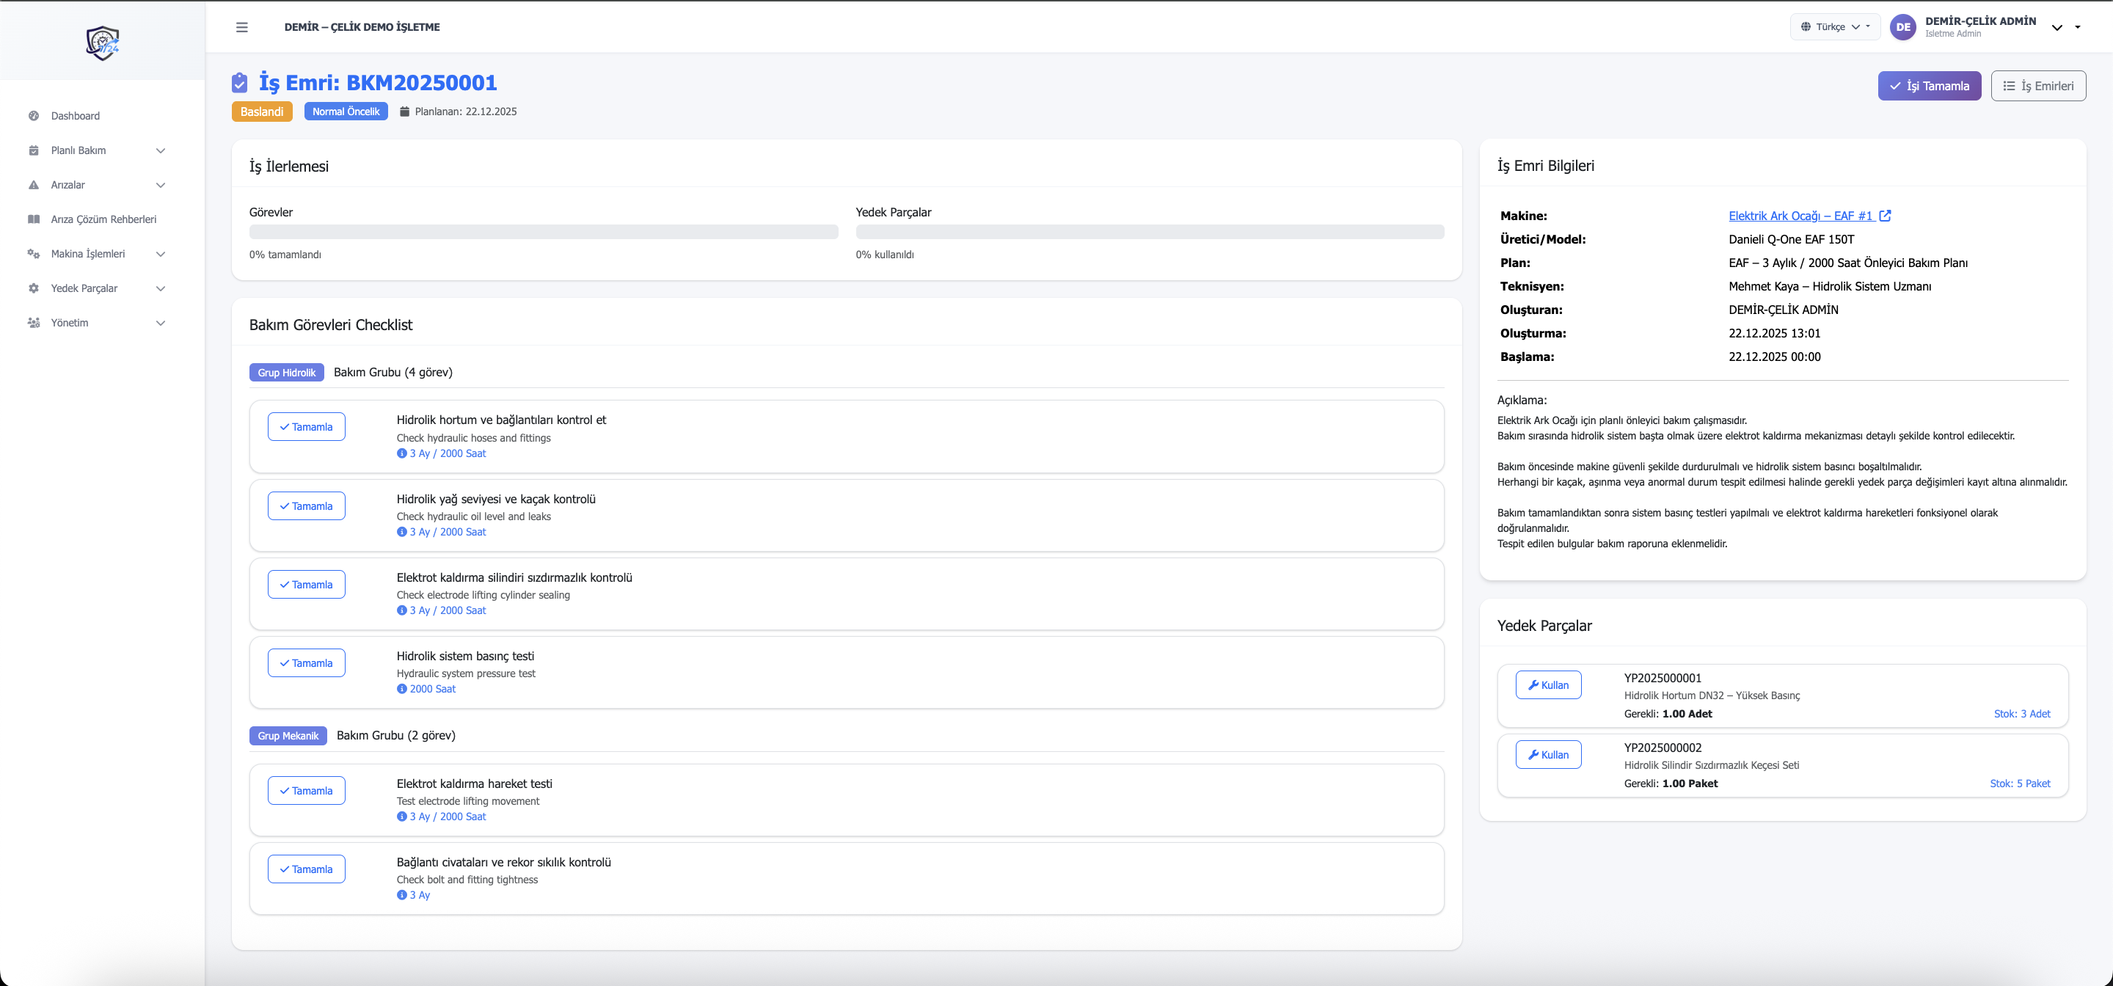This screenshot has width=2113, height=986.
Task: Click external link icon beside EAF #1
Action: pos(1885,216)
